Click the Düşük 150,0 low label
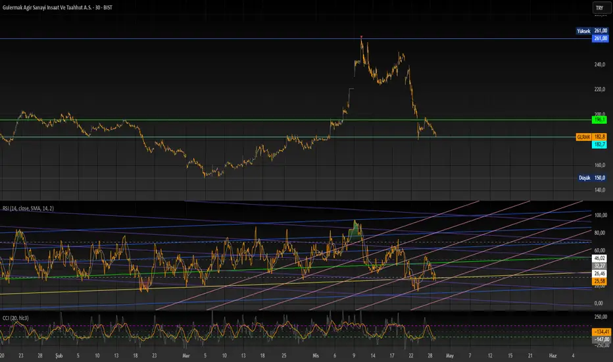The height and width of the screenshot is (362, 613). 592,178
